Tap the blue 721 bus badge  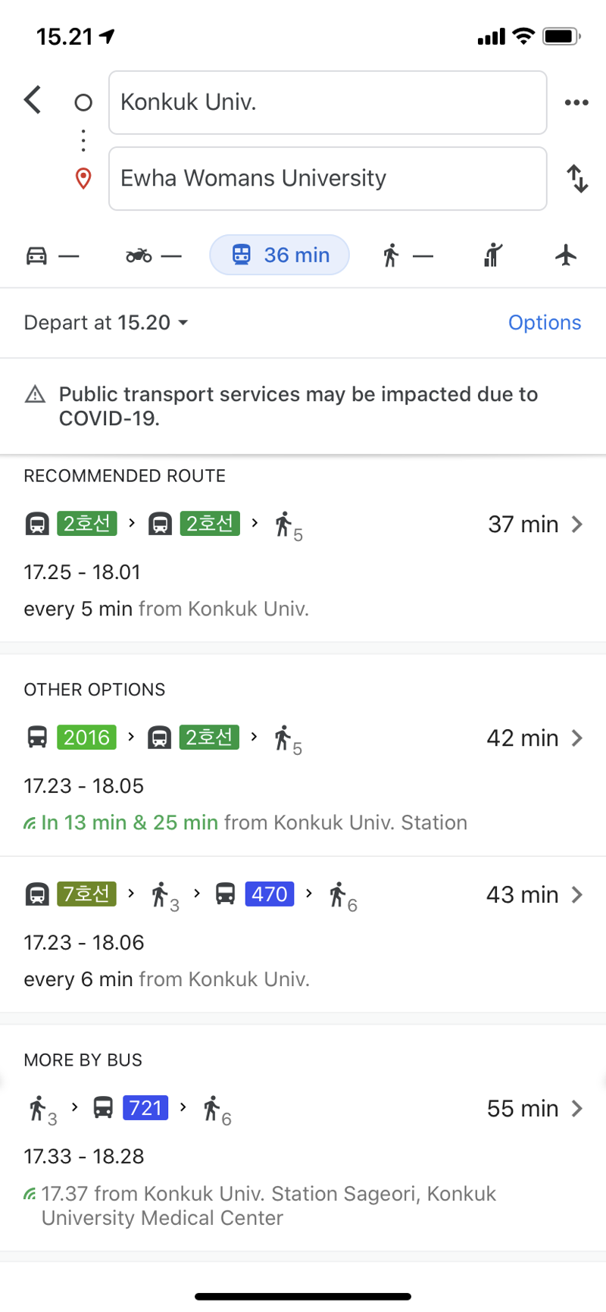tap(145, 1108)
